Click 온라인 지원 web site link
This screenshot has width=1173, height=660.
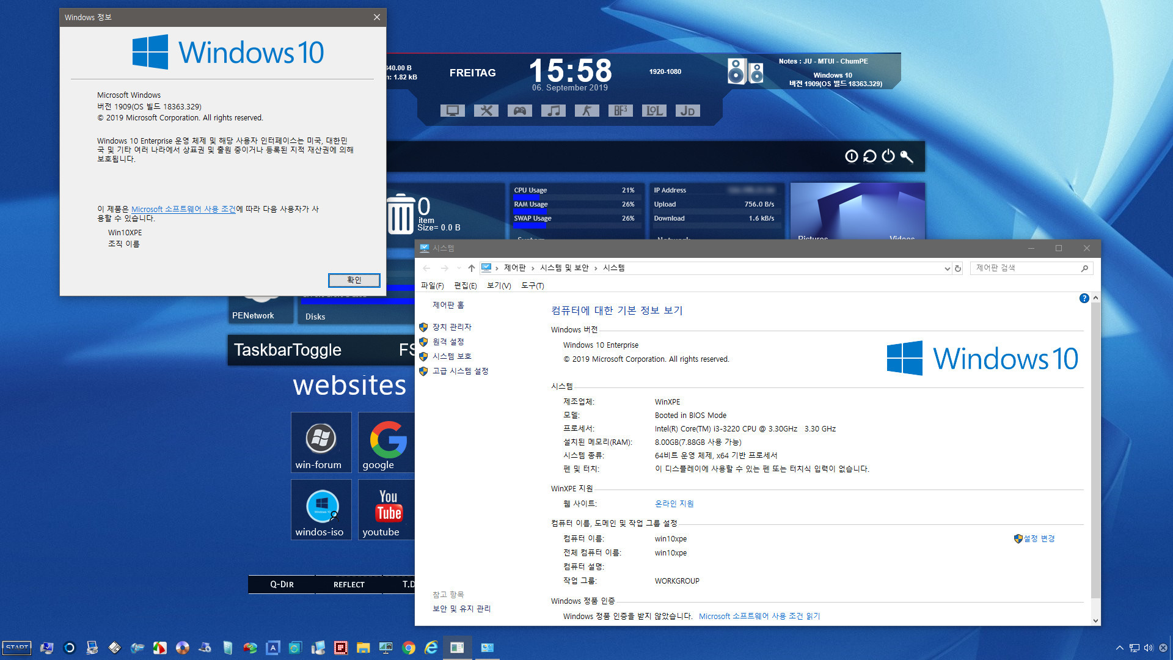[674, 504]
